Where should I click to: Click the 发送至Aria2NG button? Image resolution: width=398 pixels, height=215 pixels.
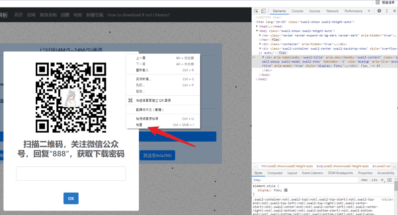(x=157, y=155)
